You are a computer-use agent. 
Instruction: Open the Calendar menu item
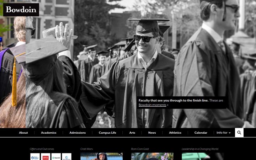coord(201,133)
